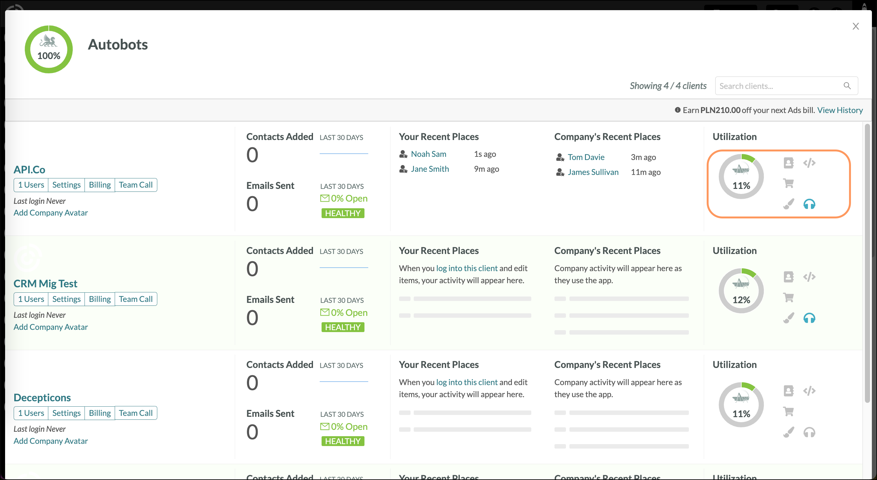The height and width of the screenshot is (480, 877).
Task: Start Team Call for CRM Mig Test
Action: tap(136, 299)
